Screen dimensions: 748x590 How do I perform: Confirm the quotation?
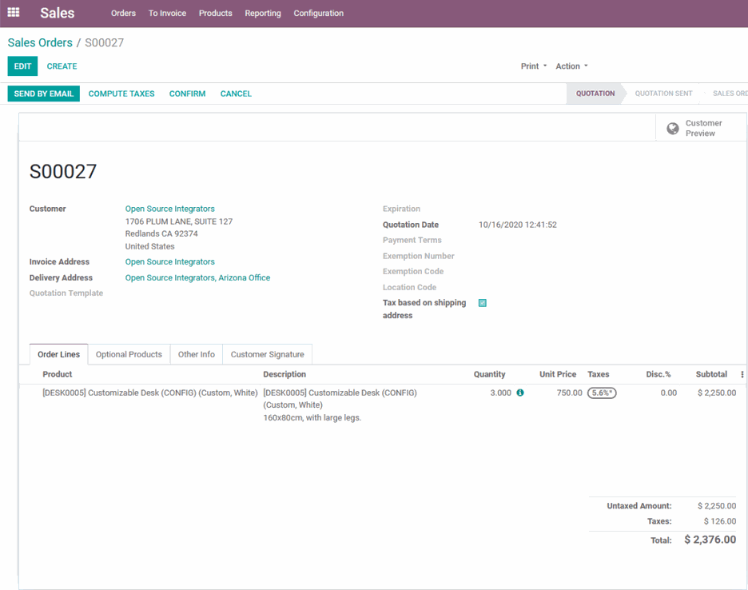(x=187, y=94)
